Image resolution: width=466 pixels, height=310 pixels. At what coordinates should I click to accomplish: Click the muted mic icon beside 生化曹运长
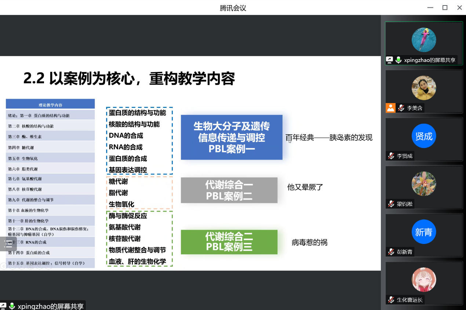tap(391, 300)
